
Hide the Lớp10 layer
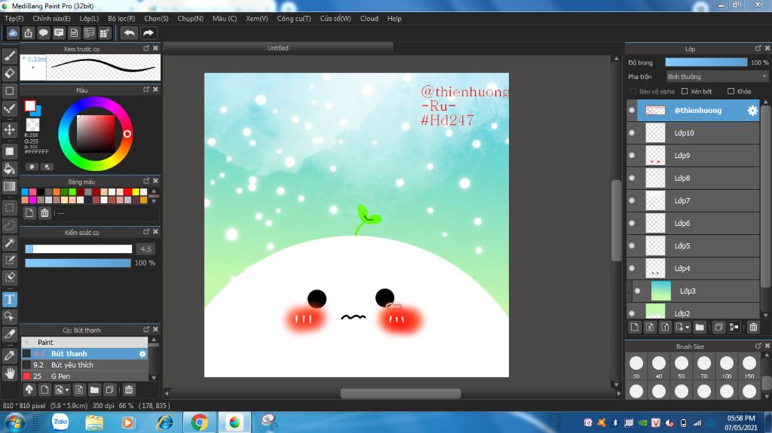point(632,133)
